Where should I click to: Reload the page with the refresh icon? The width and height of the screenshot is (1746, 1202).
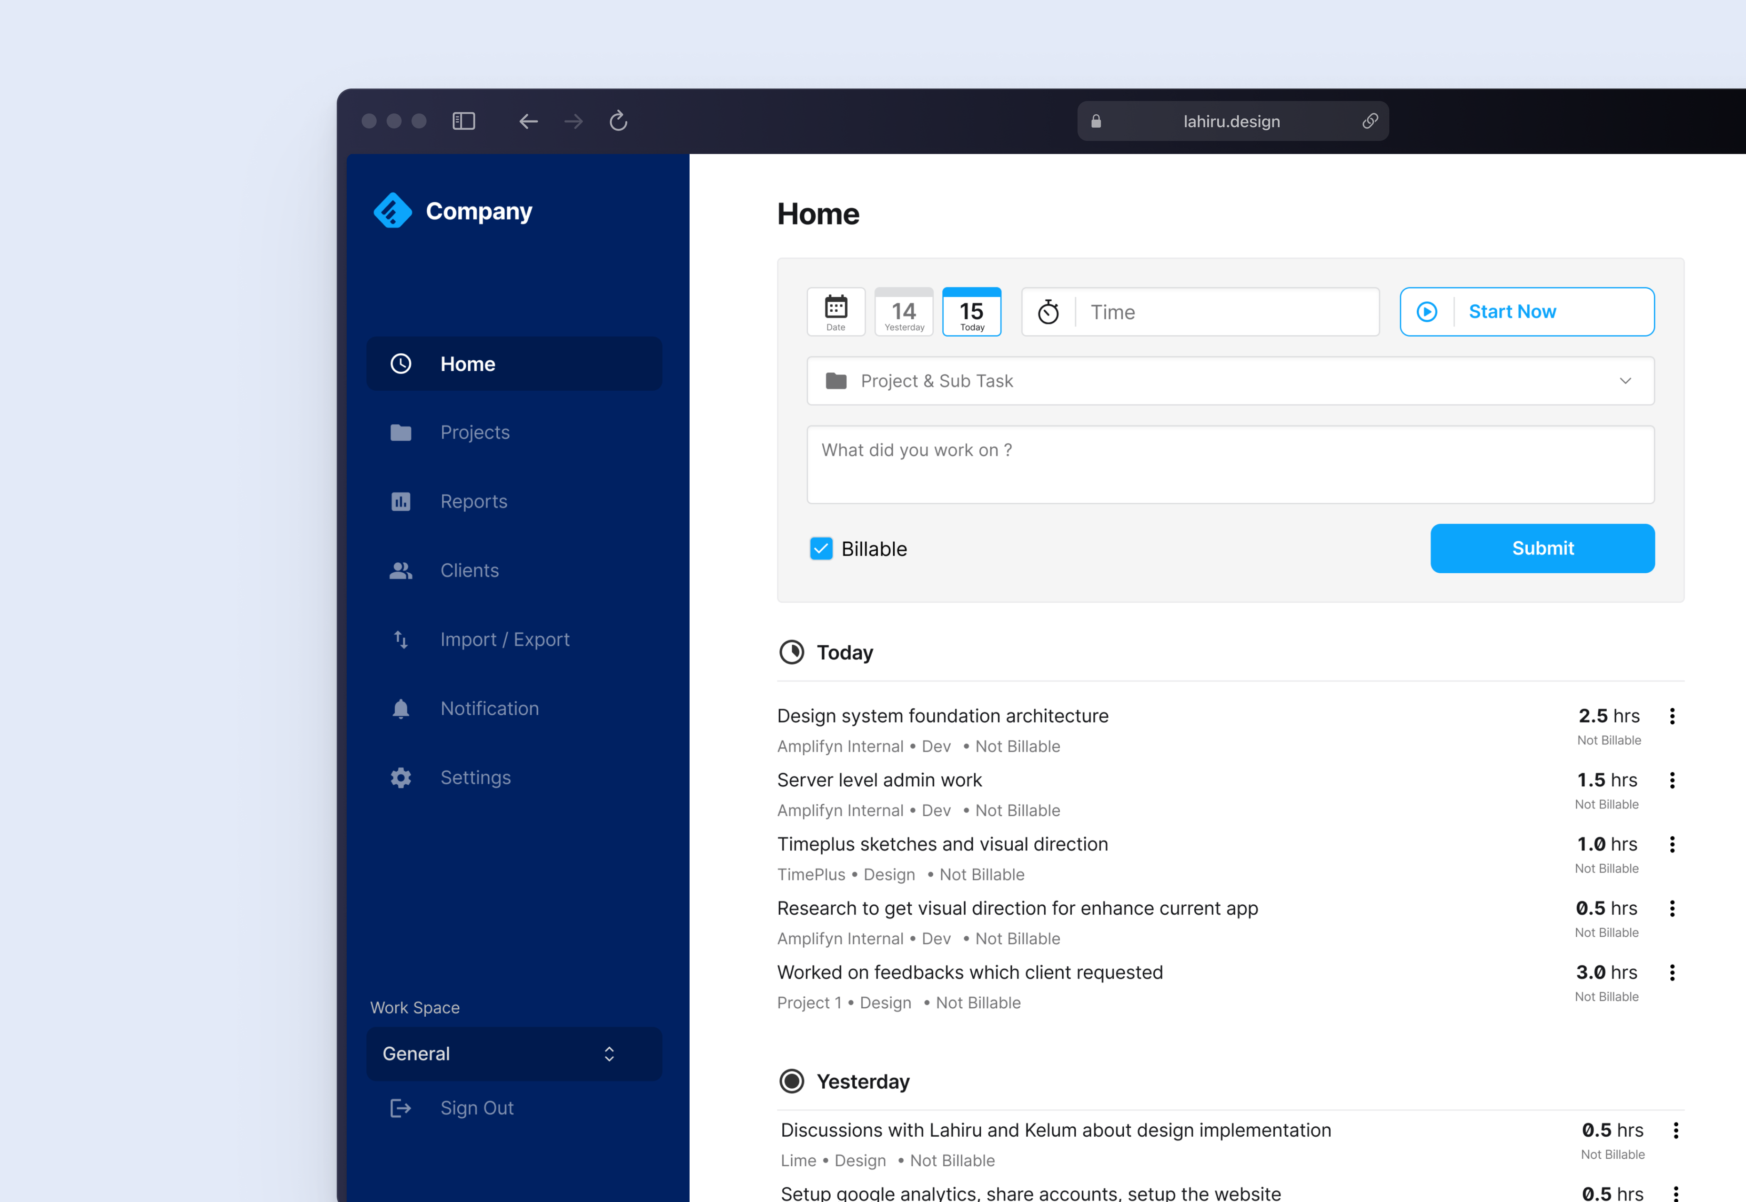pyautogui.click(x=619, y=121)
